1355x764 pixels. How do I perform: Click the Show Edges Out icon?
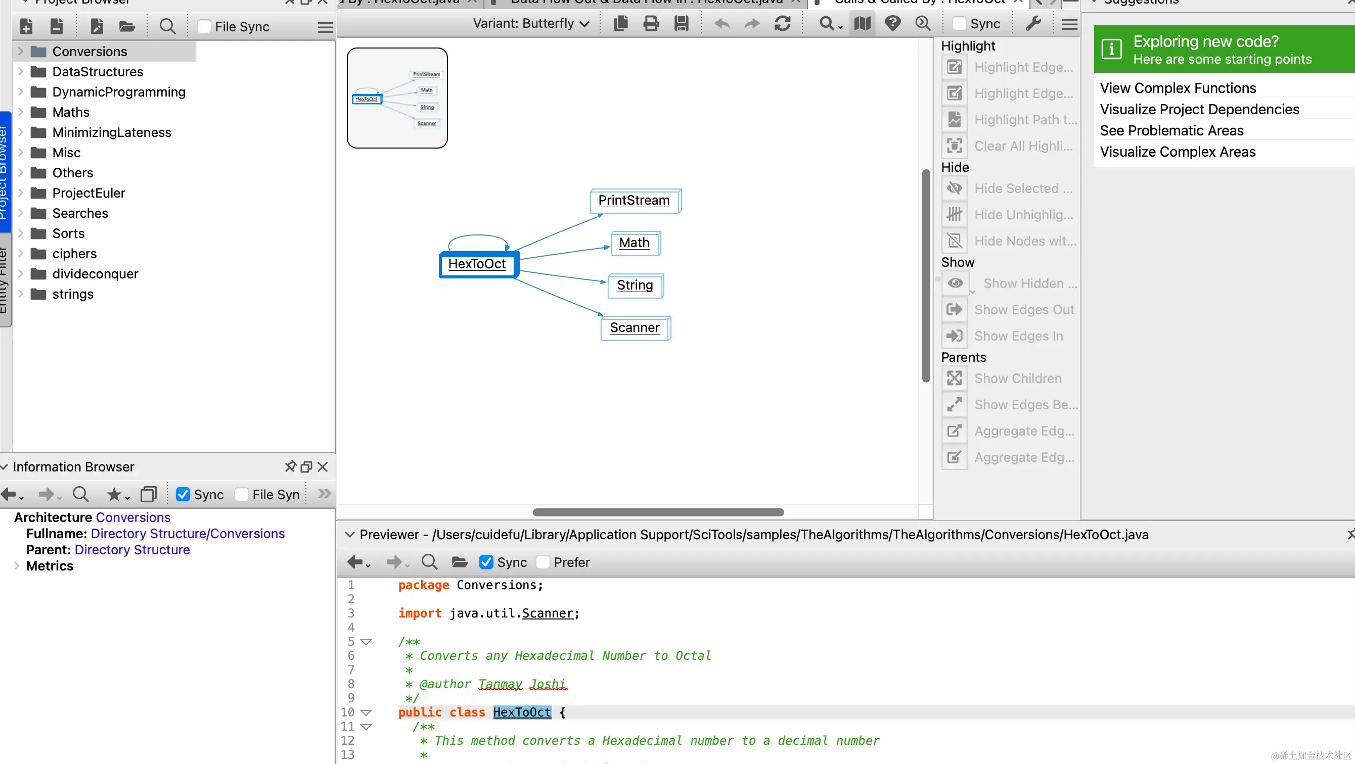pos(954,309)
